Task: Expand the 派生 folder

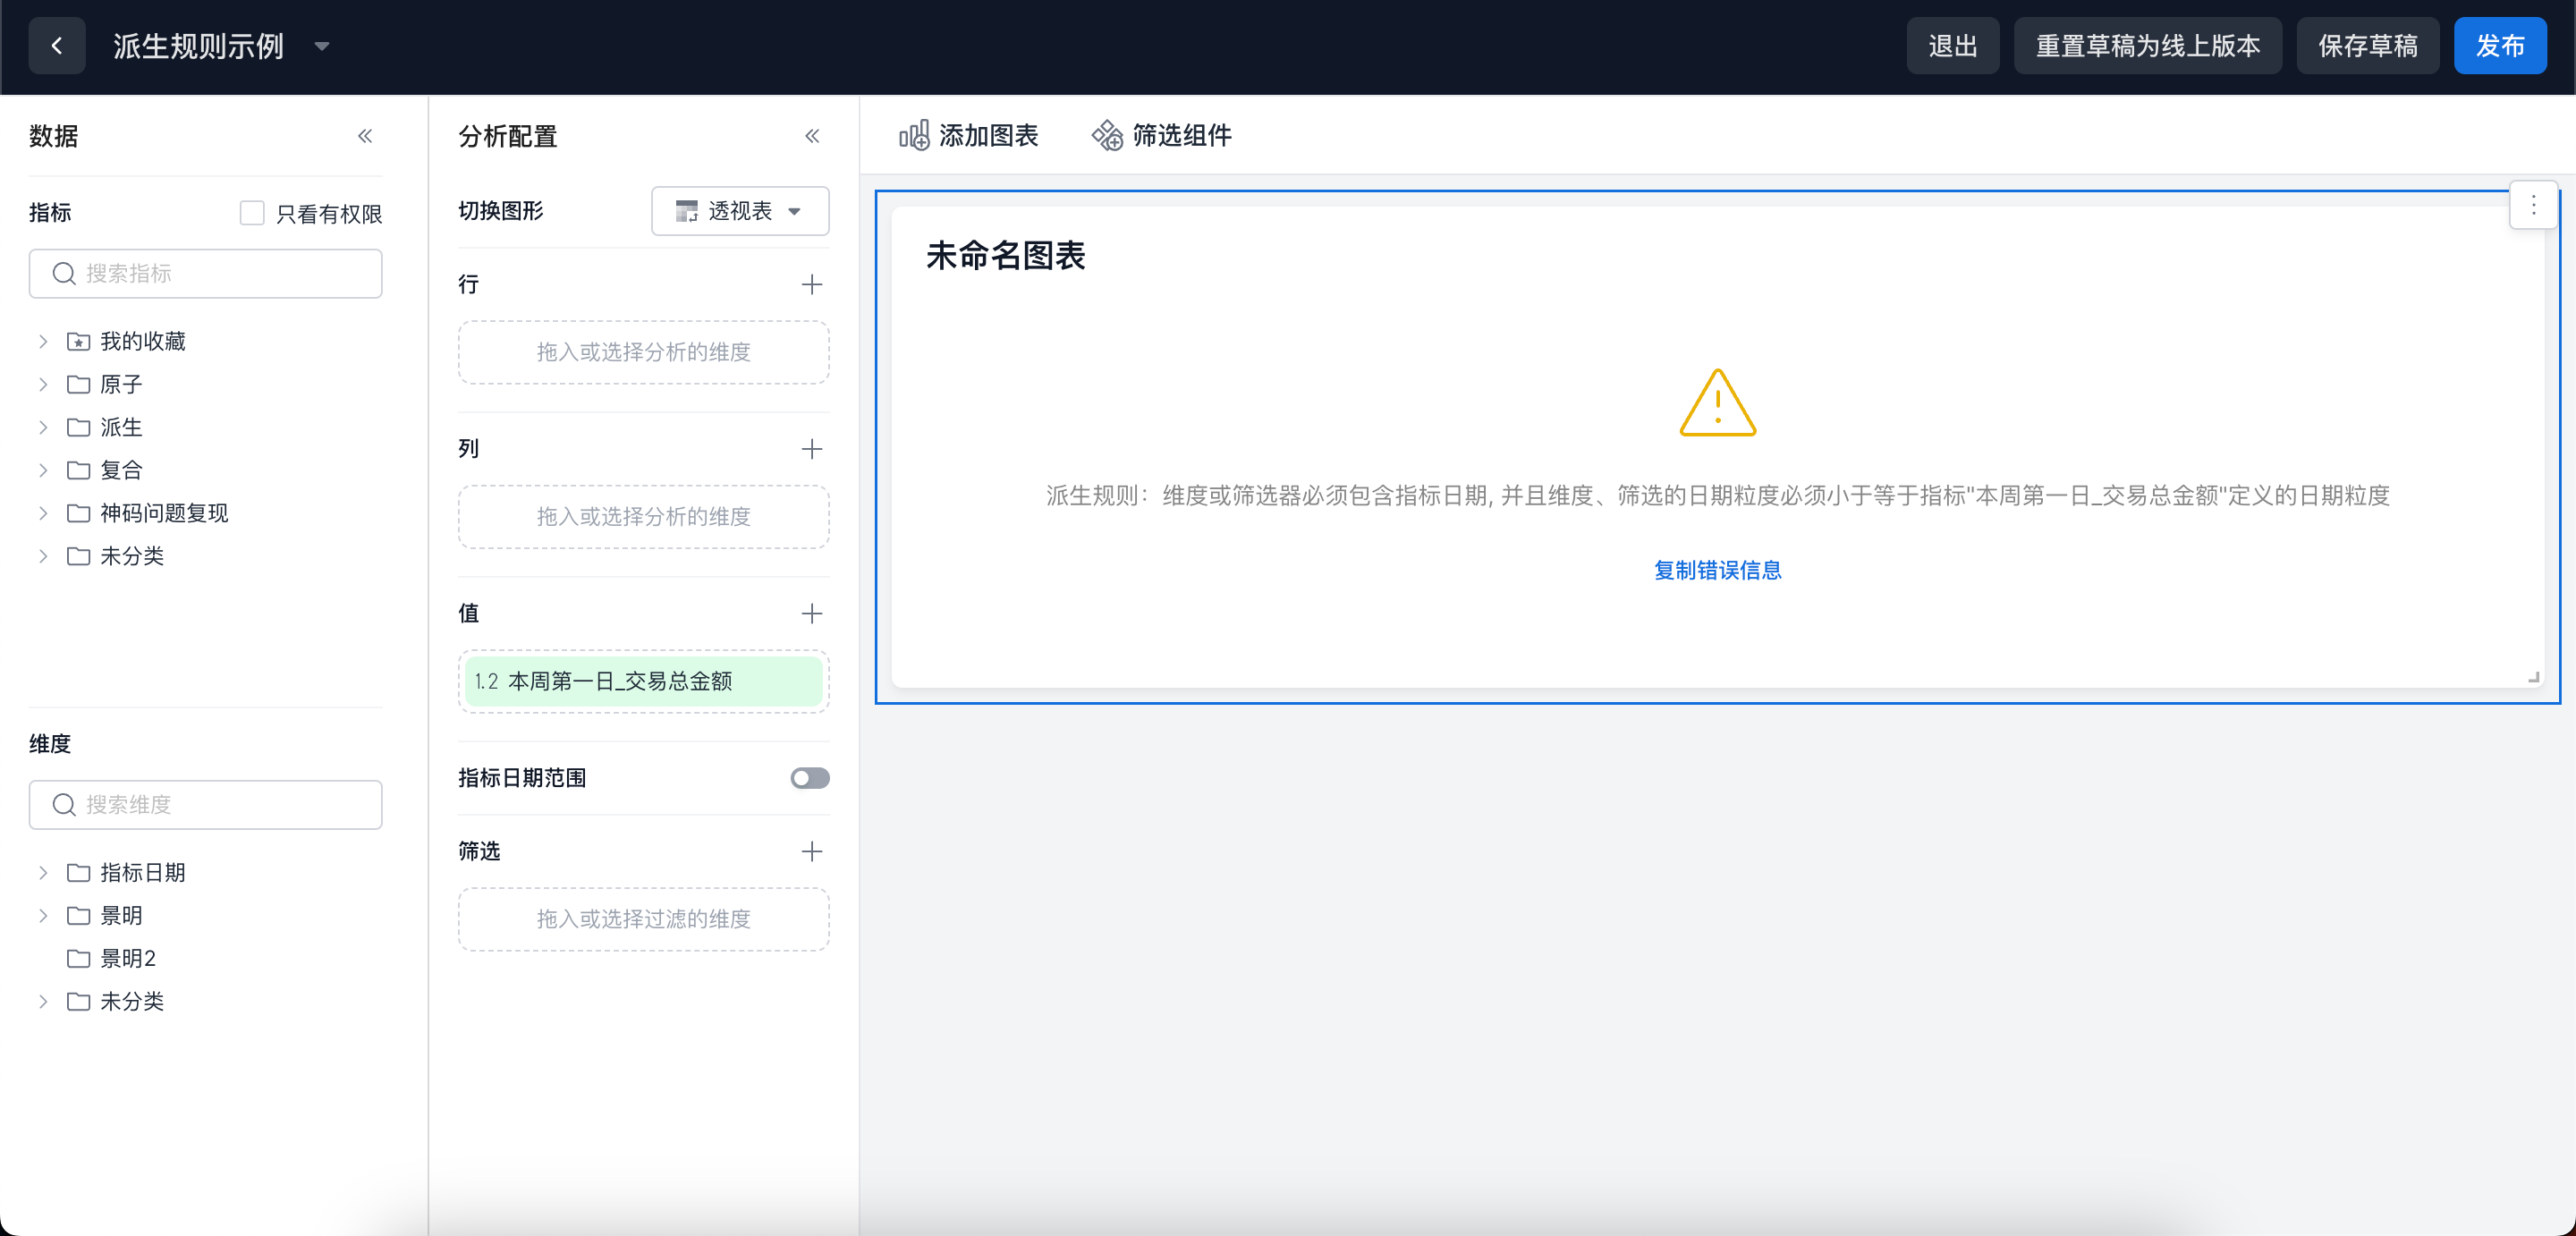Action: [x=43, y=428]
